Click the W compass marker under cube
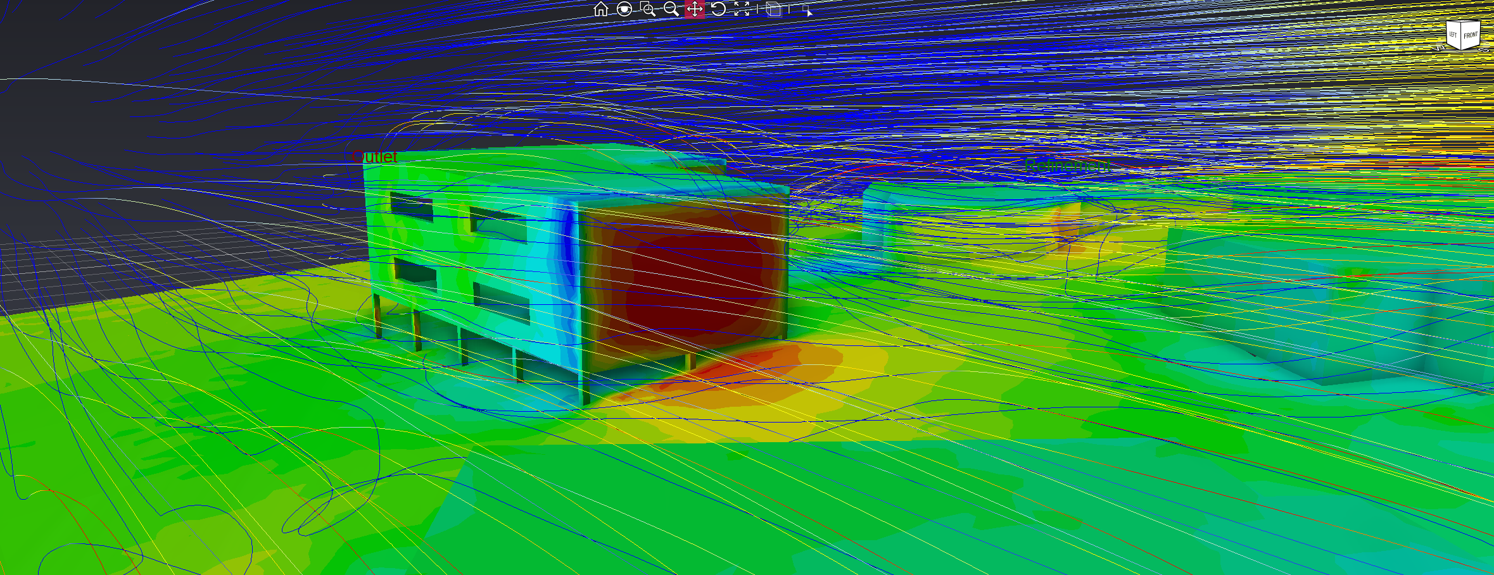Image resolution: width=1494 pixels, height=575 pixels. (1439, 47)
